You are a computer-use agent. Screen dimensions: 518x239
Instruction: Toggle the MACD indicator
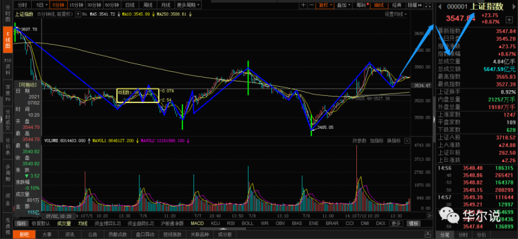(197, 223)
